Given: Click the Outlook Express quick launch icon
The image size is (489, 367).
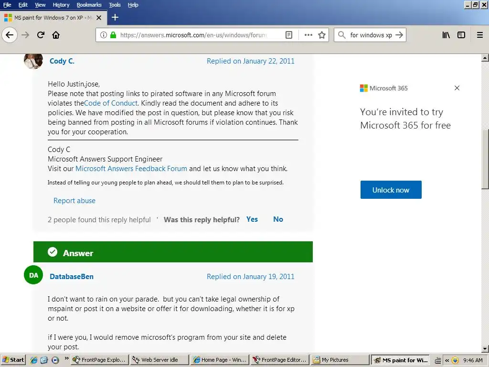Looking at the screenshot, I should (44, 360).
